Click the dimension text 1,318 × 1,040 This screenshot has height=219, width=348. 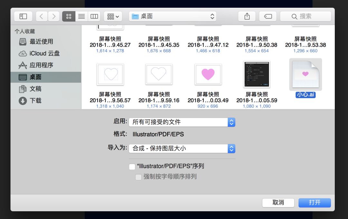110,106
